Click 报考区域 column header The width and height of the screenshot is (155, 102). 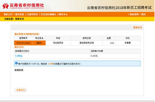87,38
